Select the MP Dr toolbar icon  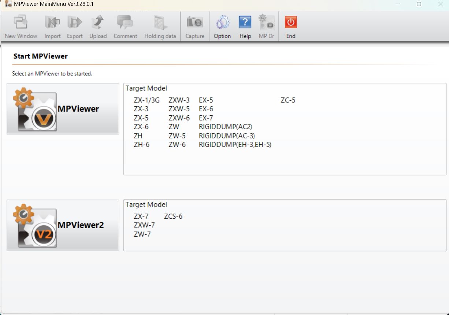coord(266,22)
